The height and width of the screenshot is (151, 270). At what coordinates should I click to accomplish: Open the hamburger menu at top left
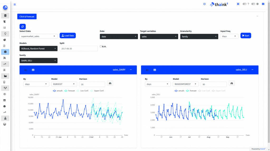pos(15,4)
